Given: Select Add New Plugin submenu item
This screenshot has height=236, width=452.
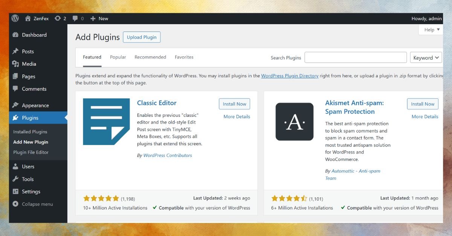Looking at the screenshot, I should point(31,142).
